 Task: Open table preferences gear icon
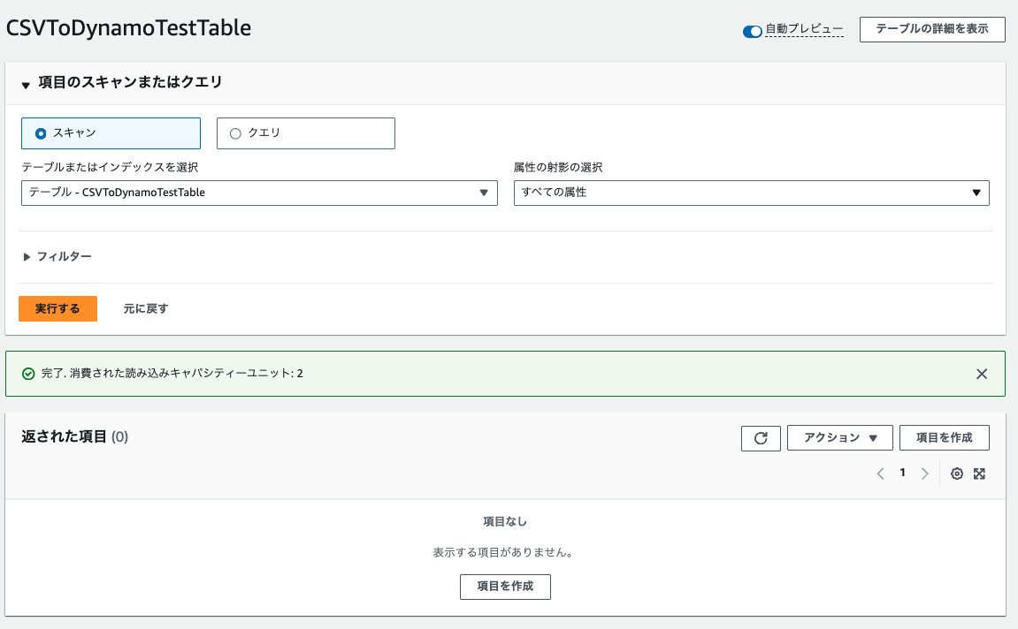click(956, 474)
